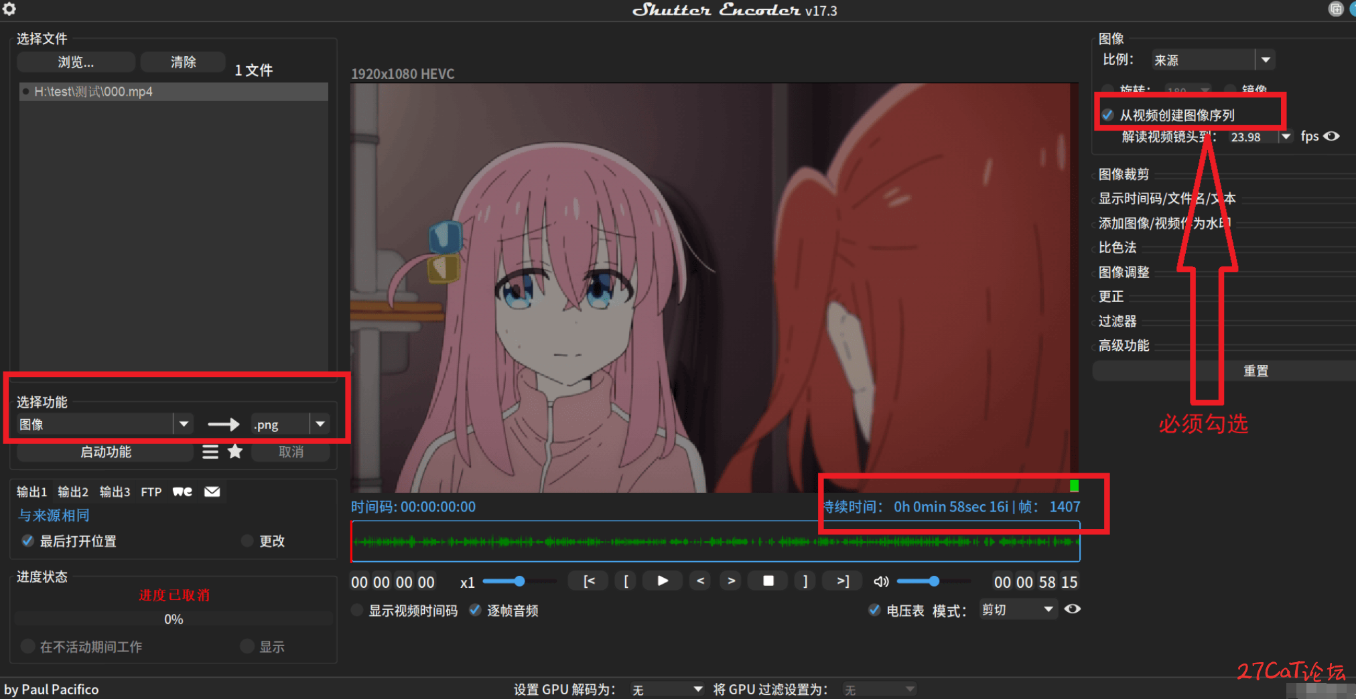Enable the 更改 option

247,540
